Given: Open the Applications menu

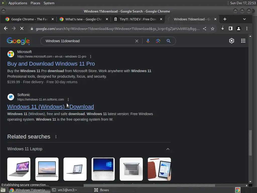Looking at the screenshot, I should click(18, 3).
